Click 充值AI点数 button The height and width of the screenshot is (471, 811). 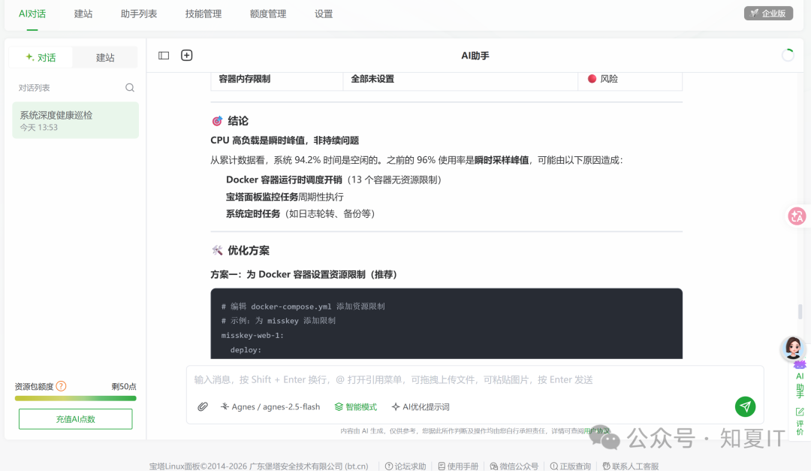[76, 418]
